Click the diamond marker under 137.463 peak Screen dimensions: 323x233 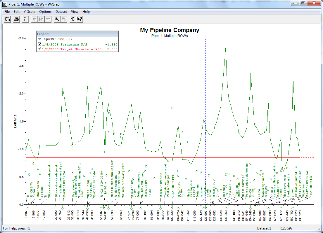tap(226, 208)
